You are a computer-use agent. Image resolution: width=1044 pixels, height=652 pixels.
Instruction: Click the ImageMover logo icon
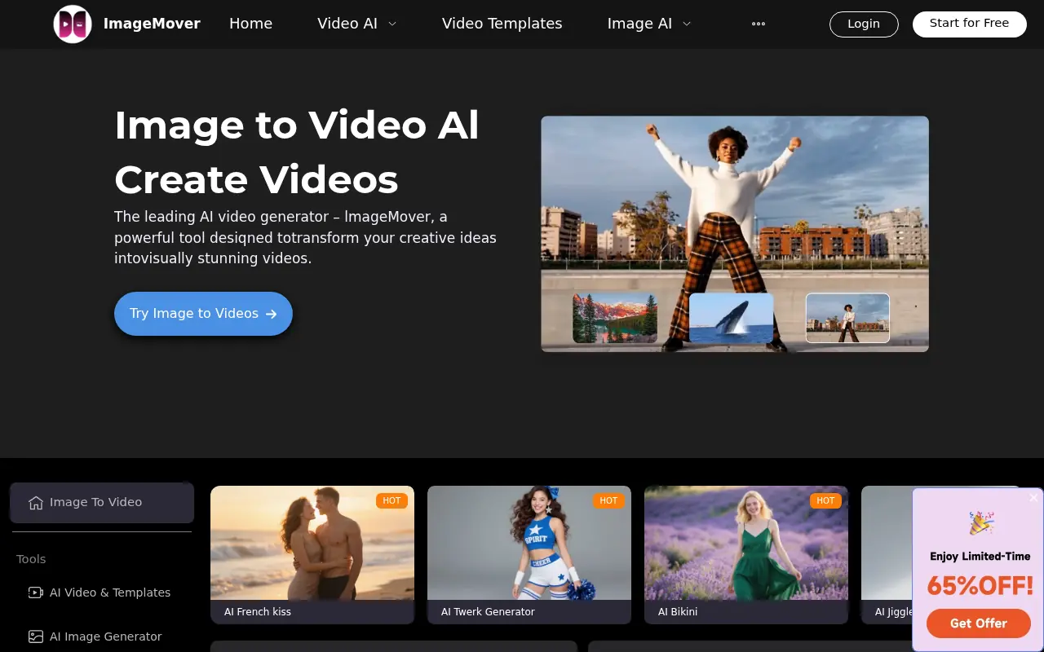pos(72,24)
